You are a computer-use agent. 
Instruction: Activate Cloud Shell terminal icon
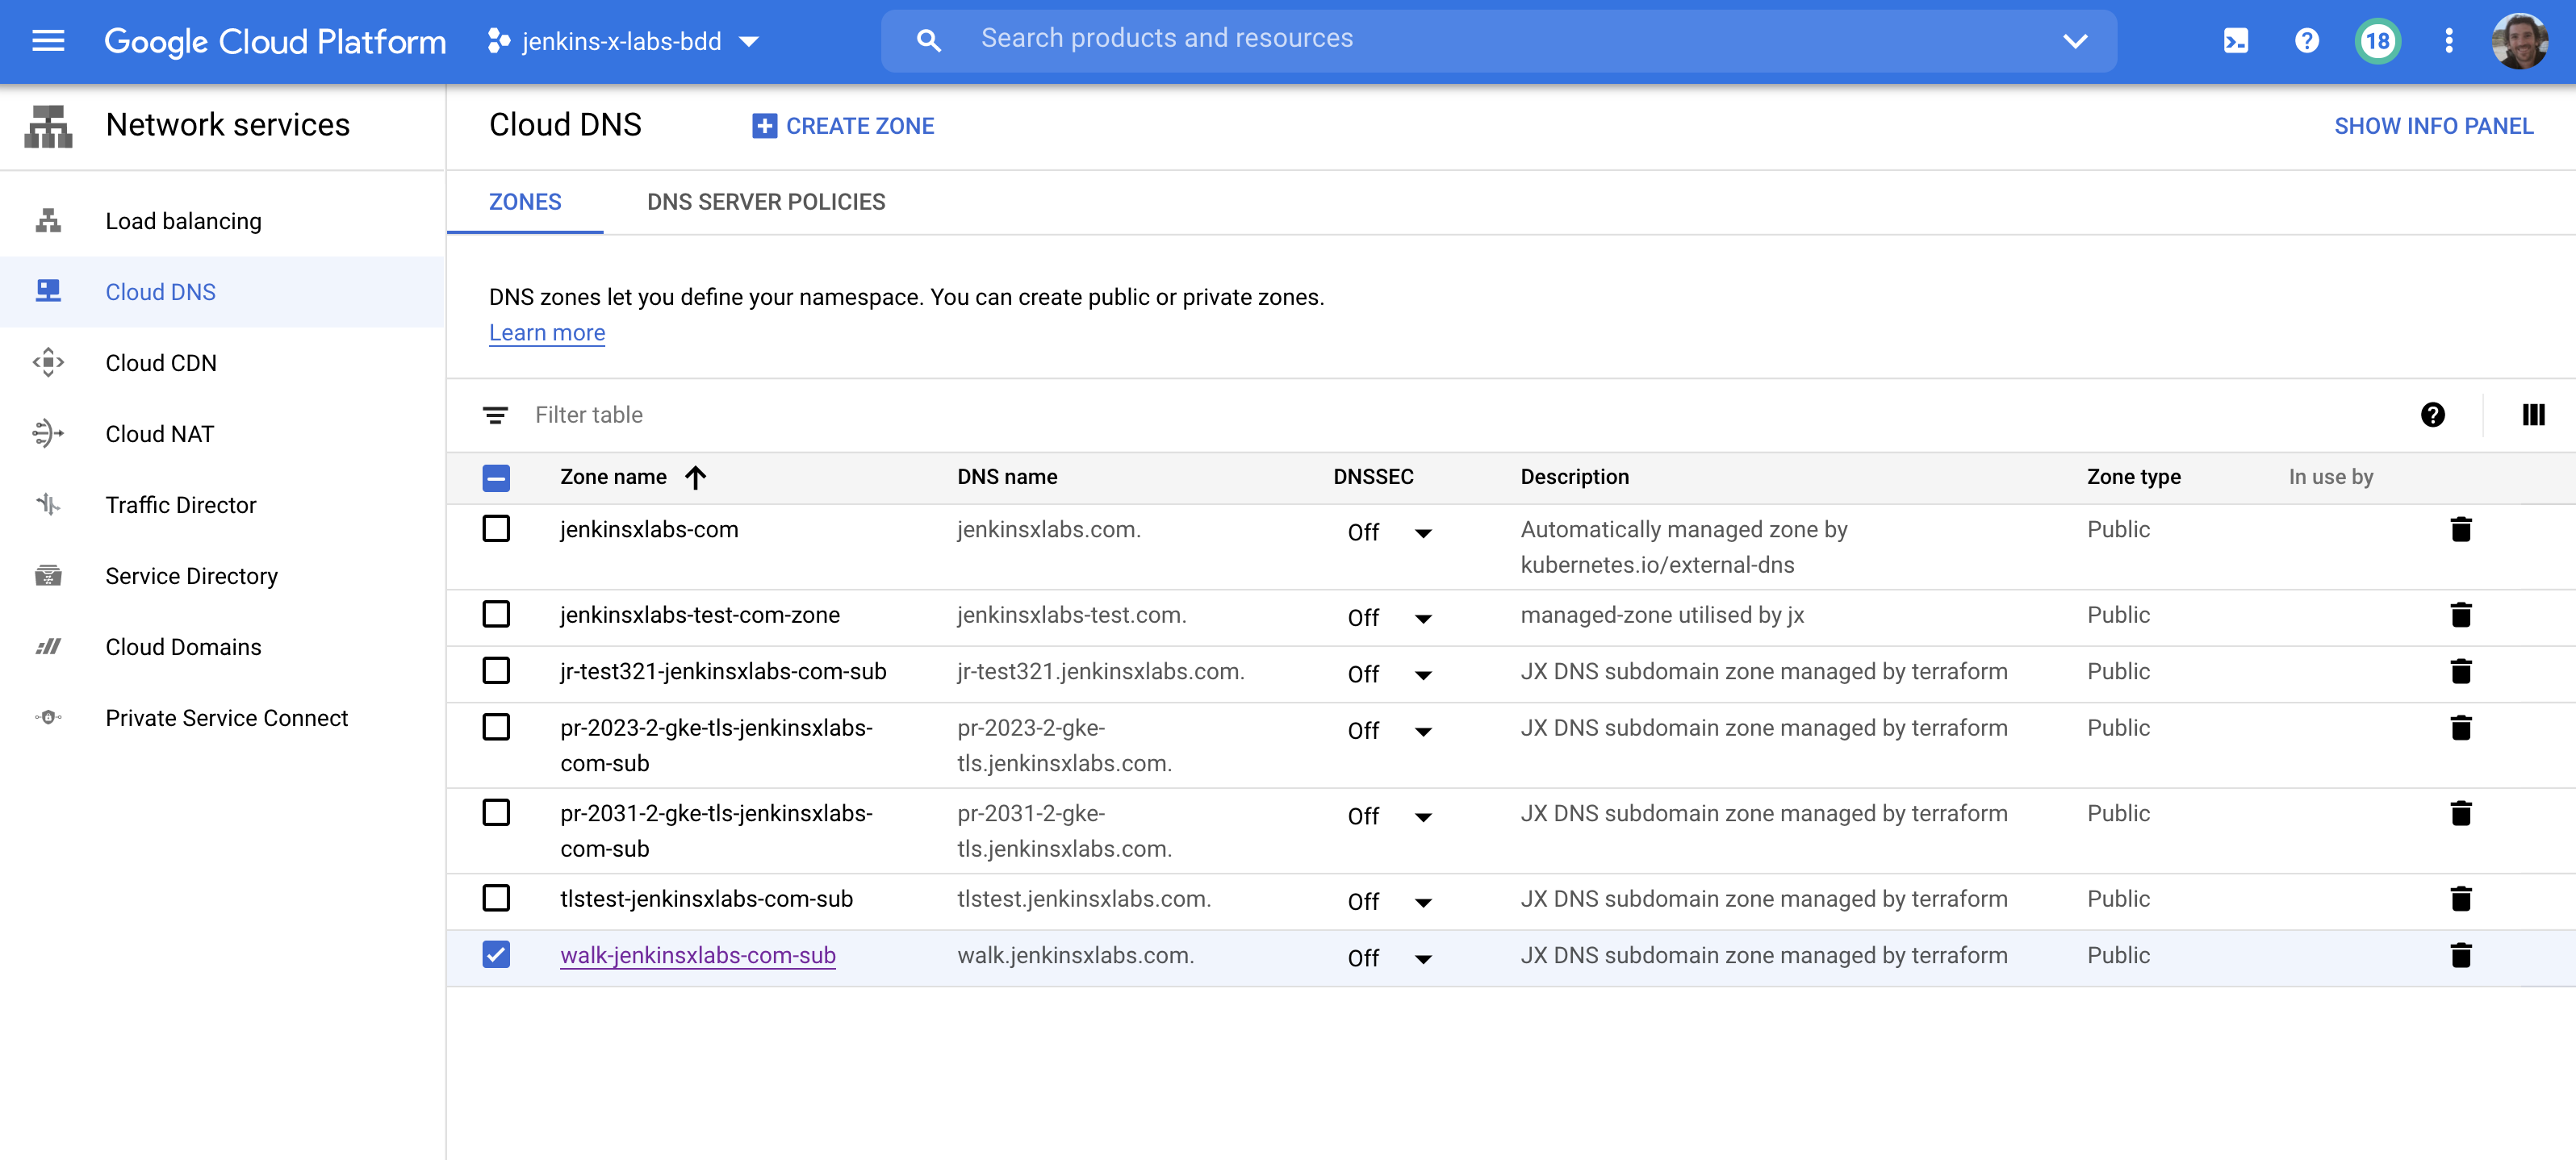pos(2235,41)
